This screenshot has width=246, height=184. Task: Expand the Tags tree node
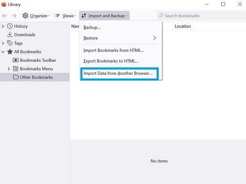click(3, 43)
